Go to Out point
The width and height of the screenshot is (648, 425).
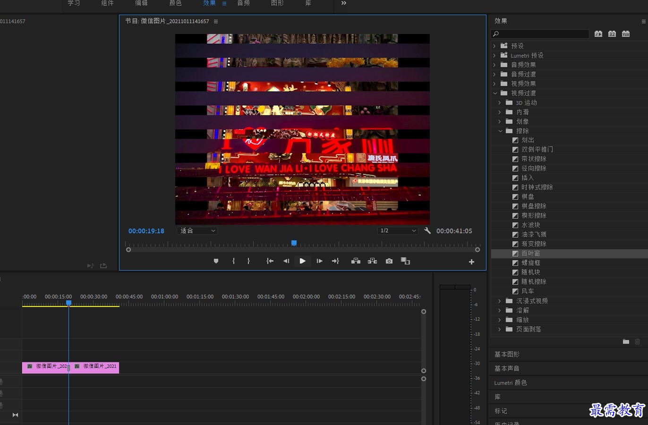click(335, 261)
